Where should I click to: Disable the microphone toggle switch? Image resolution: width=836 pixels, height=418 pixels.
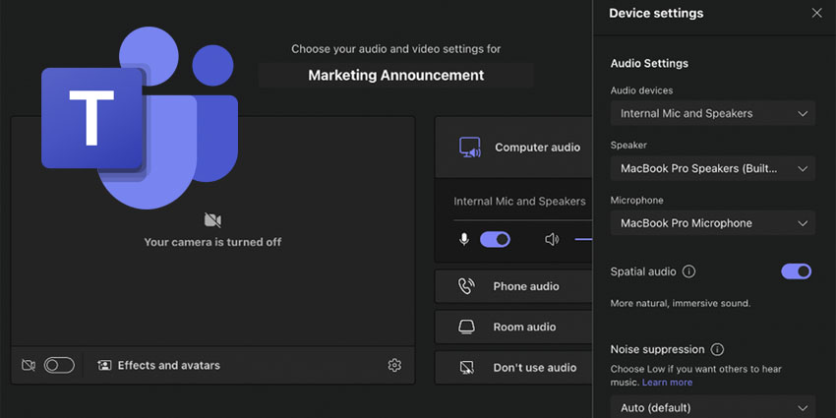point(495,239)
